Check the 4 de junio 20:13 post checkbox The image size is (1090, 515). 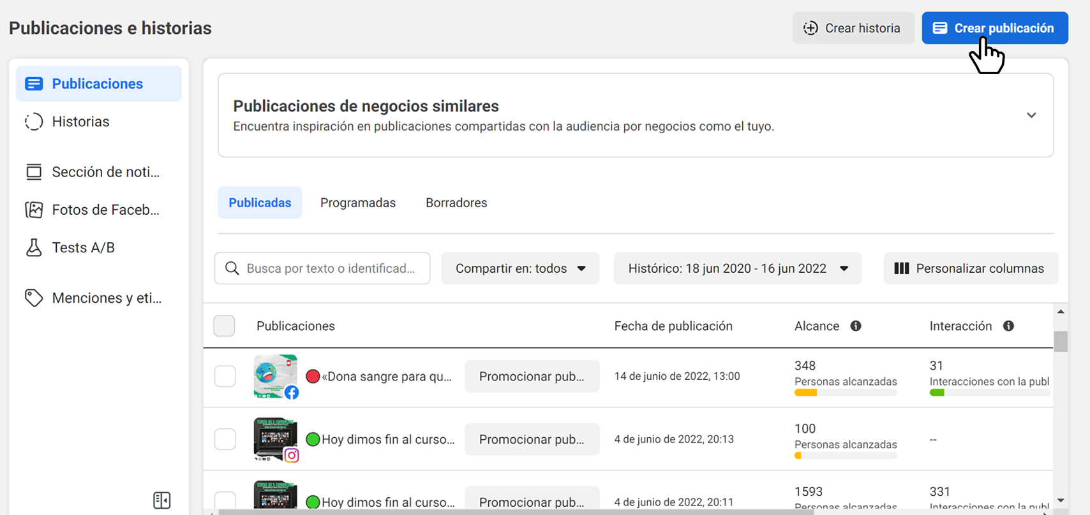[225, 439]
